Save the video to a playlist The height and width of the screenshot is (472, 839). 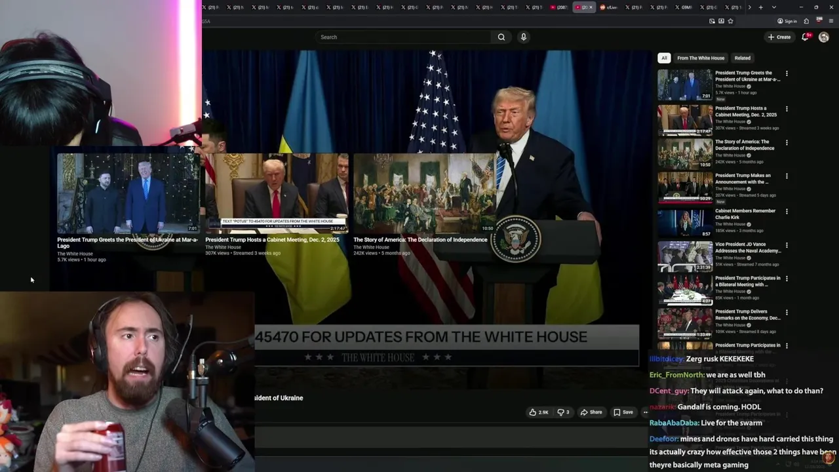623,412
